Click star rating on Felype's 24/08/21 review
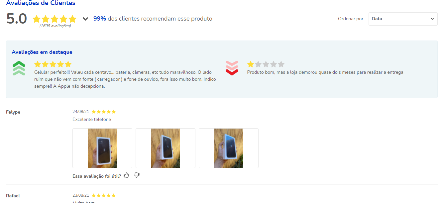Viewport: 445px width, 203px height. (104, 112)
